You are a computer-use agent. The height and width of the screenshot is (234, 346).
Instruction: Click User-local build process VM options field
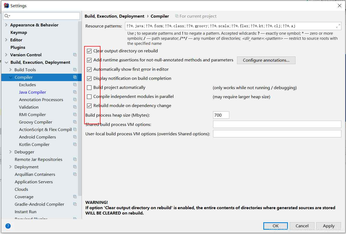click(277, 134)
